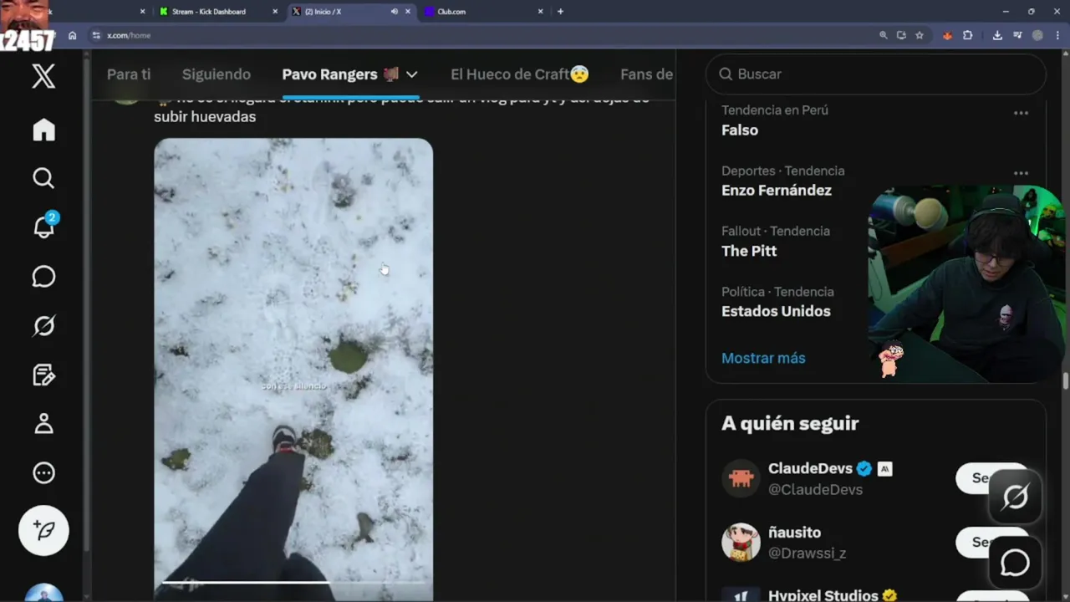The height and width of the screenshot is (602, 1070).
Task: Close the Club.com browser tab
Action: (x=540, y=12)
